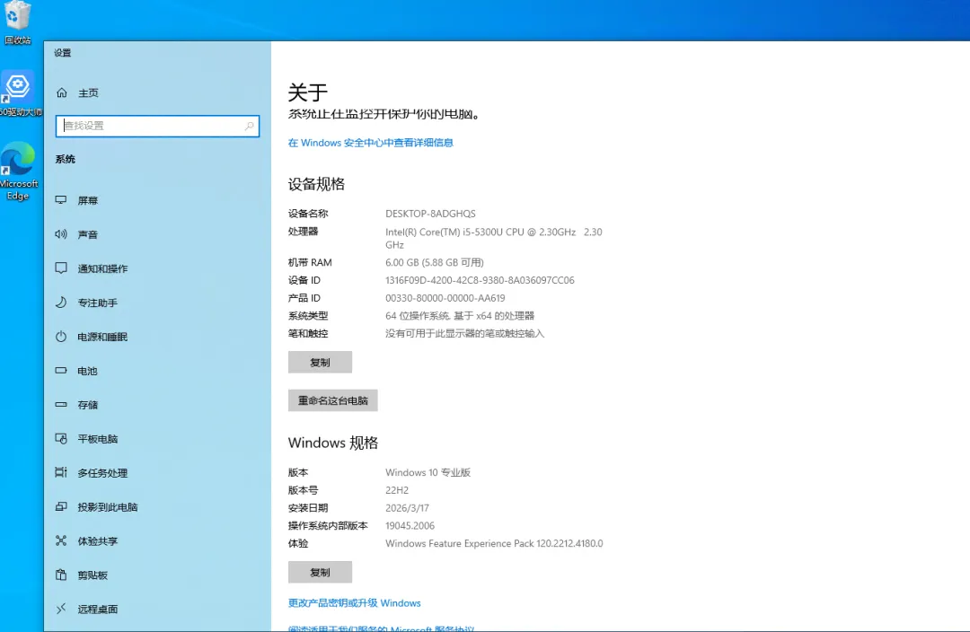Viewport: 970px width, 632px height.
Task: Click the power icon next to 电源和睡眠
Action: click(x=61, y=337)
